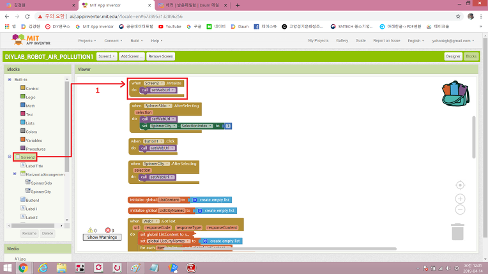Viewport: 488px width, 274px height.
Task: Open the Lists blocks drawer
Action: 27,123
